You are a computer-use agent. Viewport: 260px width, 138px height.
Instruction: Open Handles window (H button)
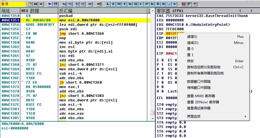[x=136, y=4]
